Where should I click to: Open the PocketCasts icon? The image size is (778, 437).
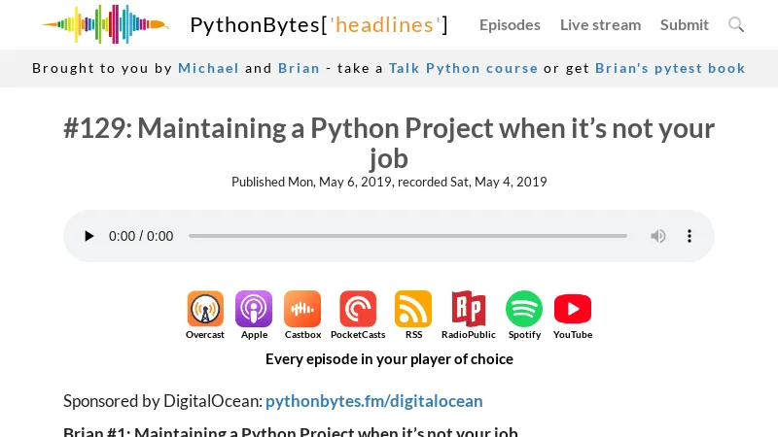[x=358, y=310]
